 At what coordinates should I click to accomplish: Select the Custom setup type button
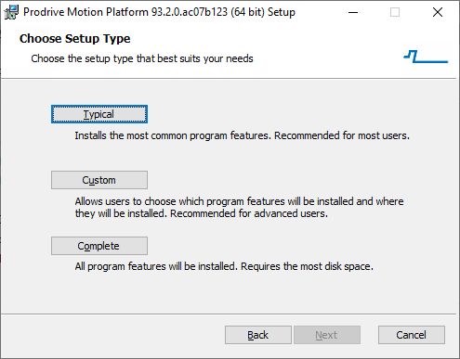tap(99, 180)
